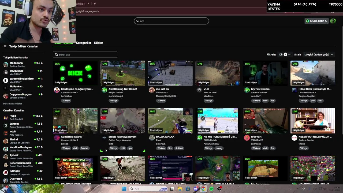Click the chill tag under My first stream.
This screenshot has width=343, height=193.
(x=265, y=101)
